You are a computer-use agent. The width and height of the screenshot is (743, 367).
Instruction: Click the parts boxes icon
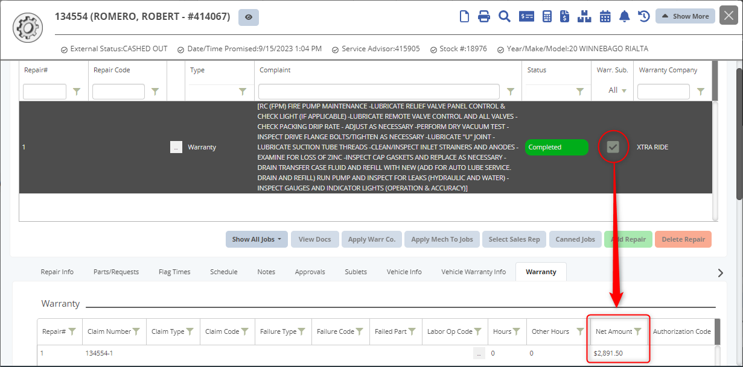(584, 16)
